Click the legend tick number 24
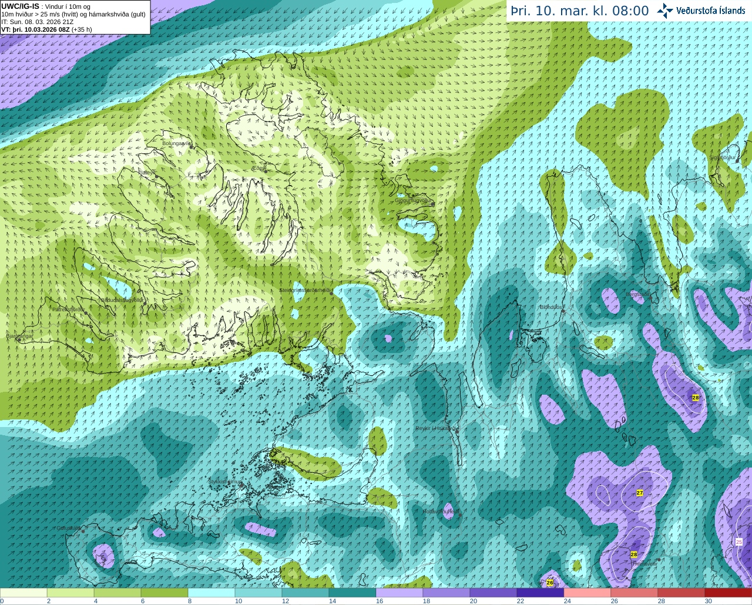This screenshot has height=605, width=752. (x=567, y=601)
